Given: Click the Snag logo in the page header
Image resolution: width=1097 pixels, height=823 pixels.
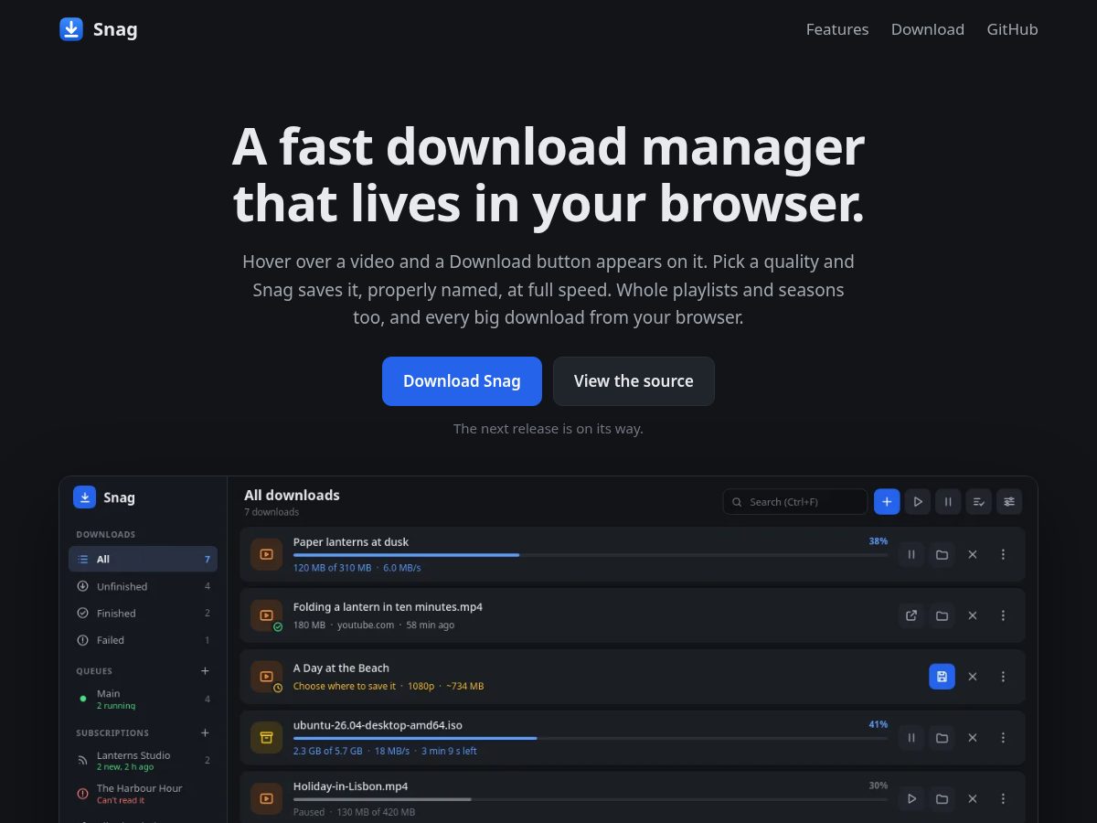Looking at the screenshot, I should (x=98, y=29).
